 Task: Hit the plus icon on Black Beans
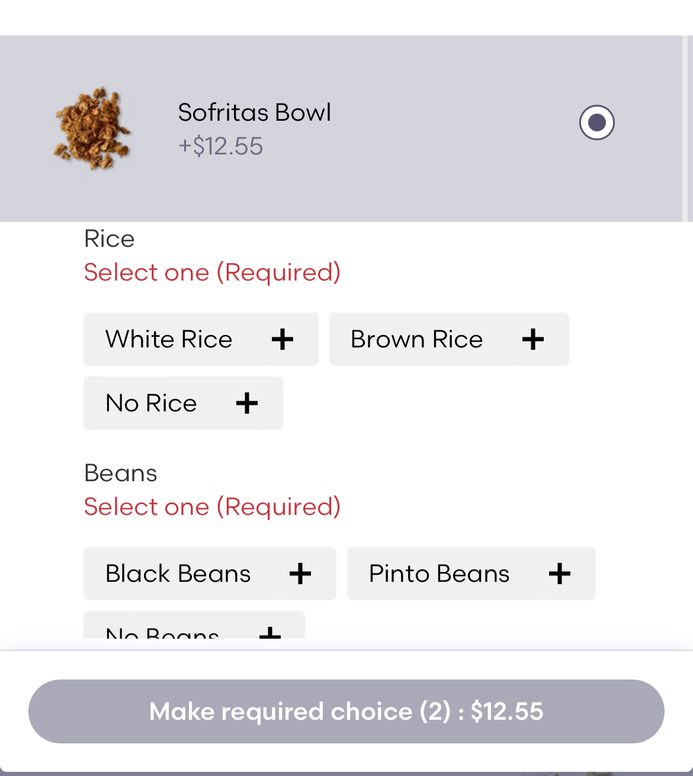pyautogui.click(x=300, y=574)
